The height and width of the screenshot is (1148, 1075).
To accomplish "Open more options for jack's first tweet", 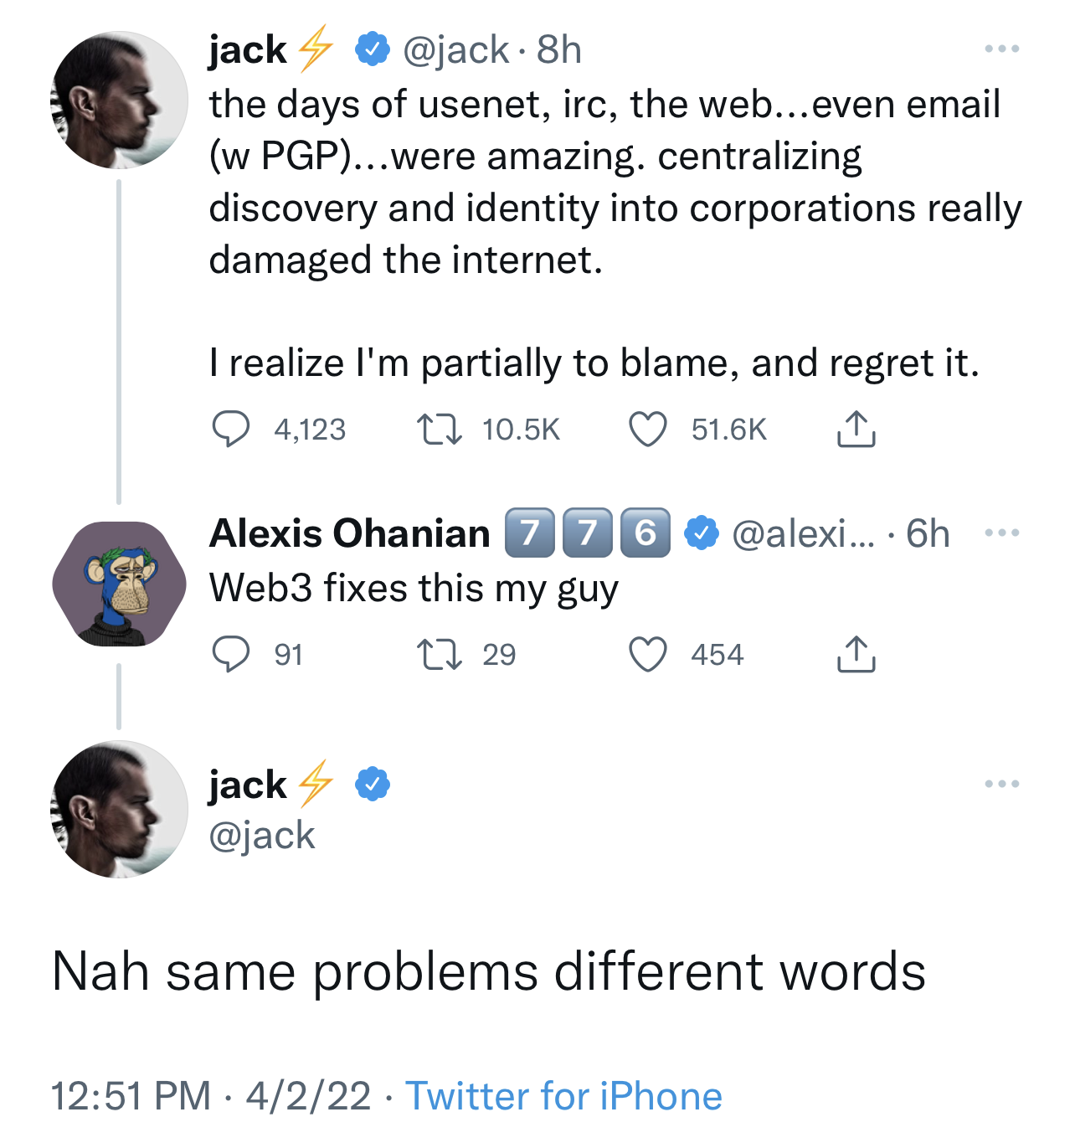I will pos(1001,49).
